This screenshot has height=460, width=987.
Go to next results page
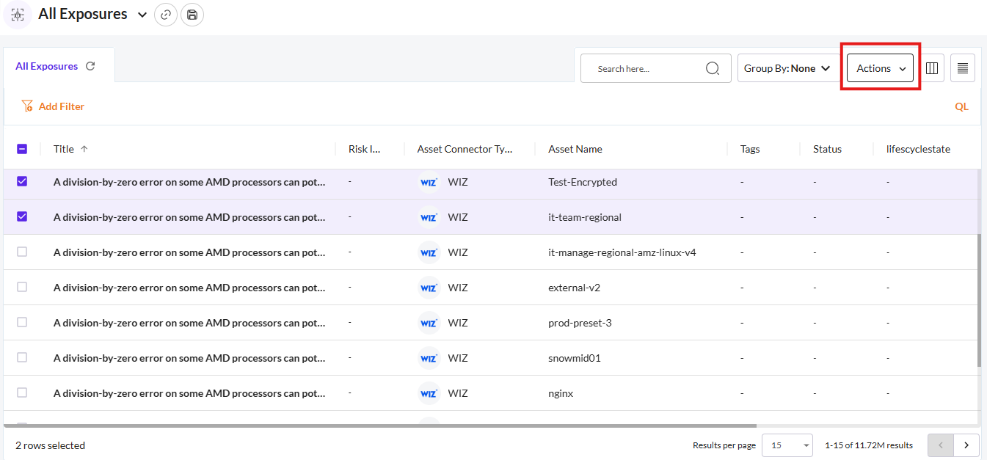tap(966, 445)
